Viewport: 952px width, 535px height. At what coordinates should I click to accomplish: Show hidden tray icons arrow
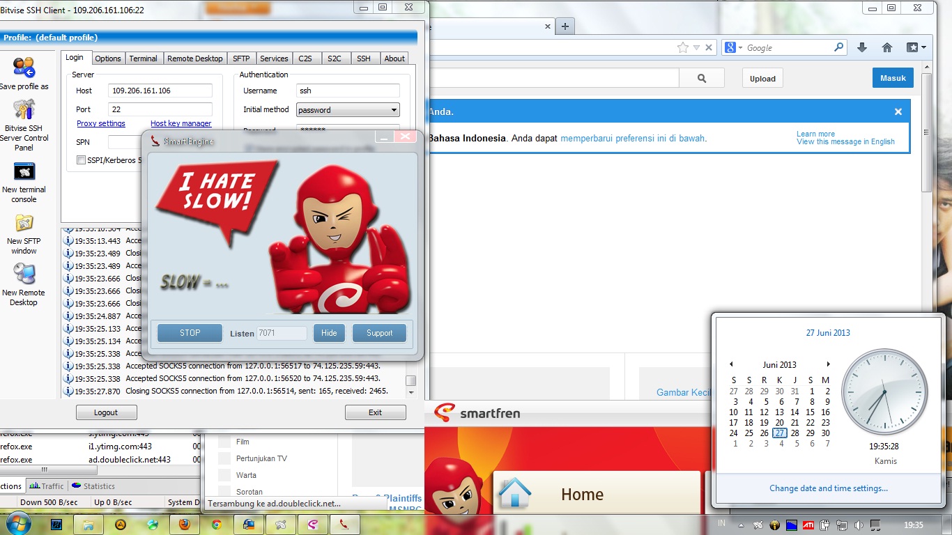click(741, 525)
